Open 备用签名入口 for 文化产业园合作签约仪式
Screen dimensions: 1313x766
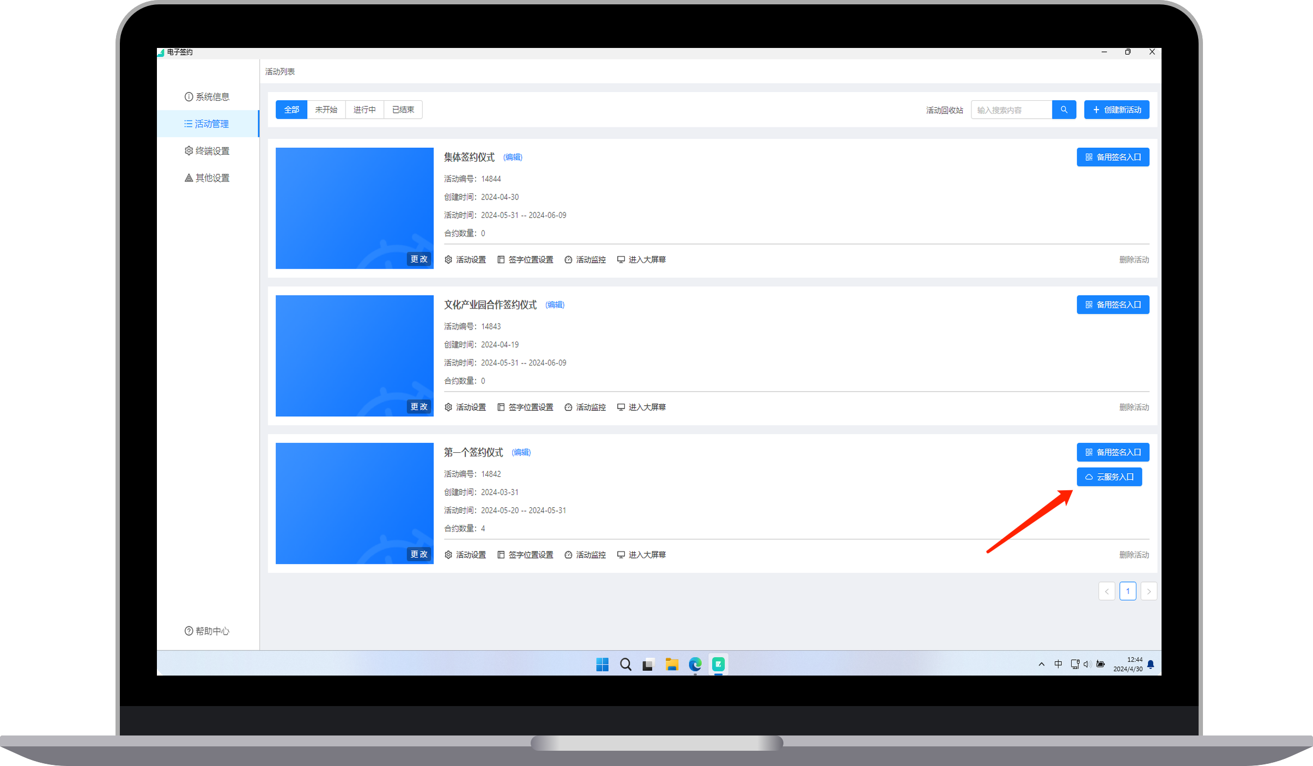click(1113, 305)
